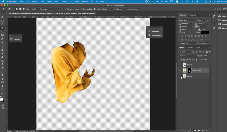Hide the Layer 0 copy layer
Image resolution: width=227 pixels, height=132 pixels.
(x=180, y=70)
